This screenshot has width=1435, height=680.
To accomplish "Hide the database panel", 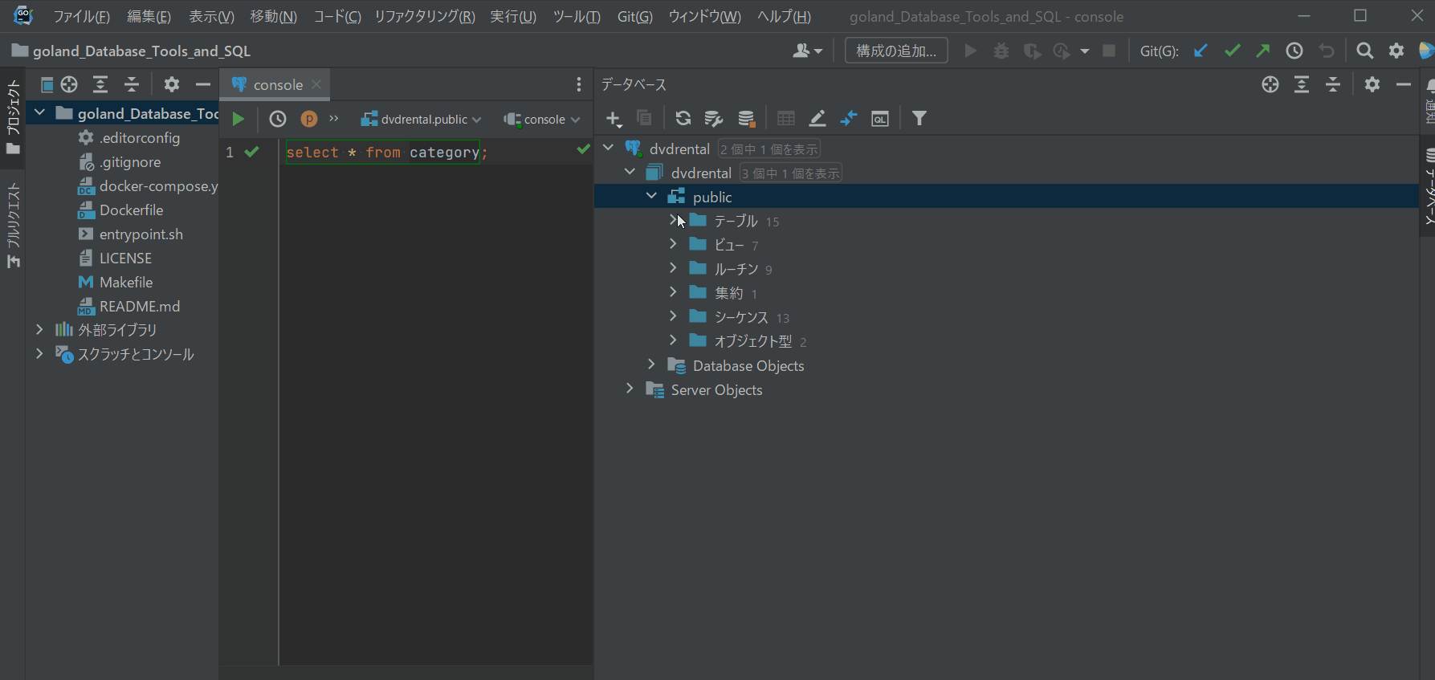I will point(1404,84).
